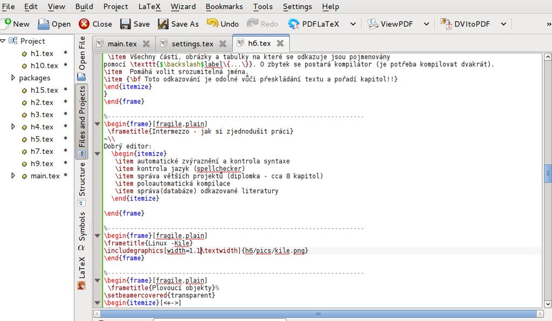Open the Open File side panel
Screen dimensions: 552x321
pos(82,58)
